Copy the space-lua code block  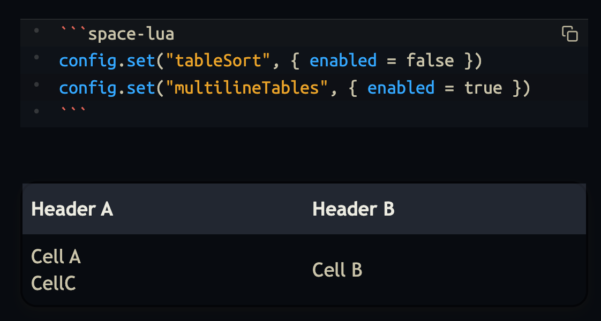click(x=569, y=34)
